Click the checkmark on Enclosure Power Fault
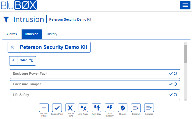Viewport: 192px width, 119px height. pos(171,73)
